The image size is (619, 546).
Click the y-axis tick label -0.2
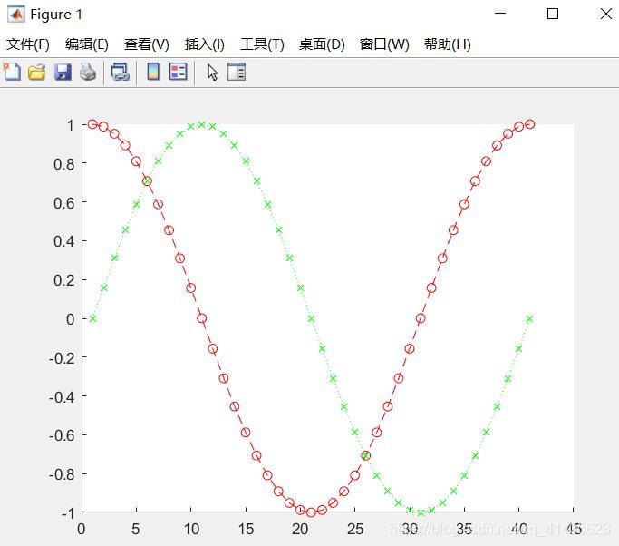[62, 358]
